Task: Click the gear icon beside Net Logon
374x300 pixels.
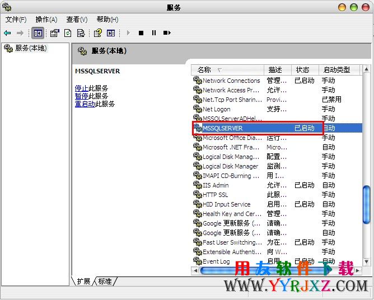Action: (198, 109)
